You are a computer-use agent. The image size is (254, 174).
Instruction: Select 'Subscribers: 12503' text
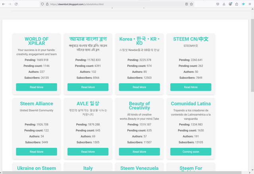(x=139, y=78)
